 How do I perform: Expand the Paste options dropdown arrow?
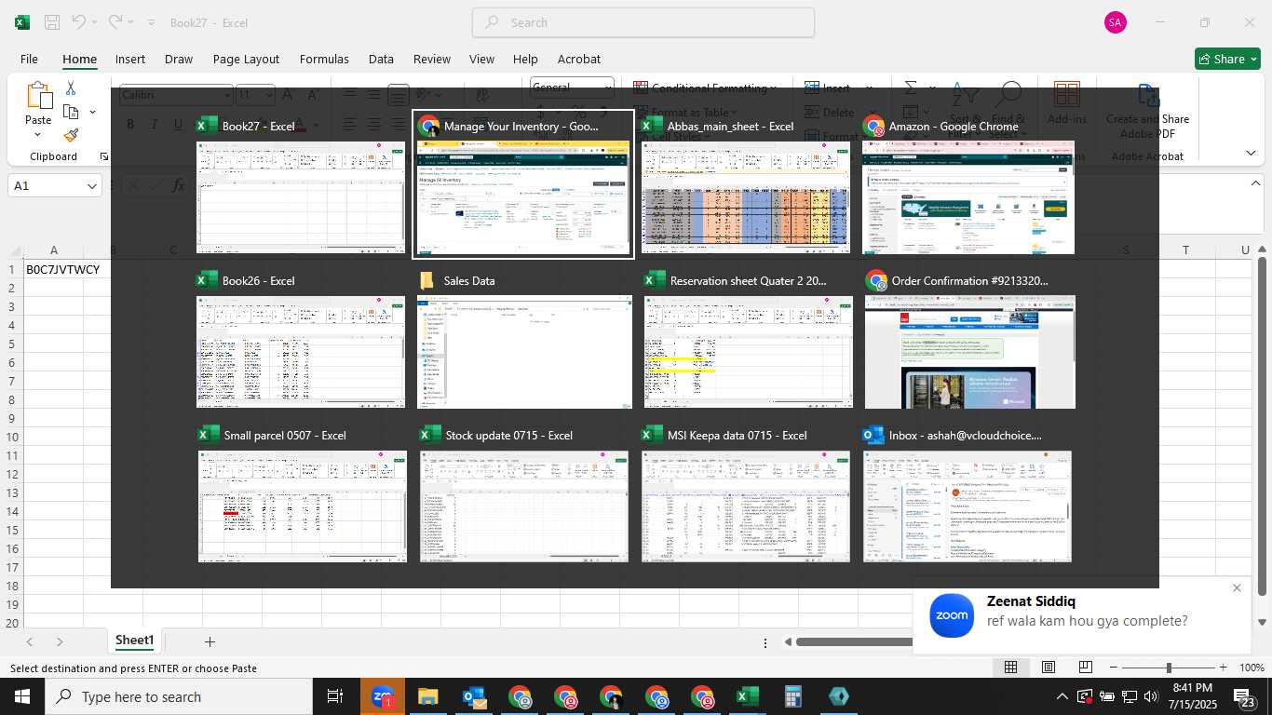(x=38, y=136)
